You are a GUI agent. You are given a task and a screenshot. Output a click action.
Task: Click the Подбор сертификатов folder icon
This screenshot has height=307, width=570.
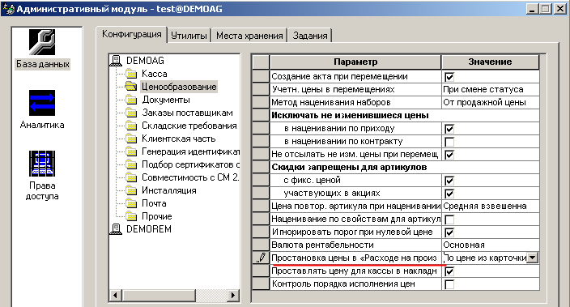coord(131,164)
